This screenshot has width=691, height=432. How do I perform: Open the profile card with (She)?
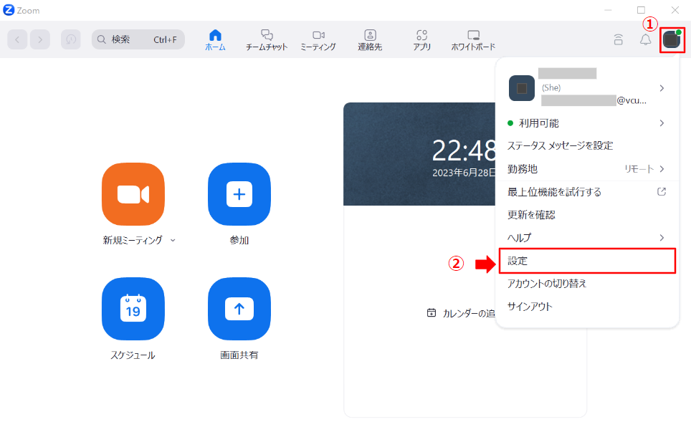(587, 87)
